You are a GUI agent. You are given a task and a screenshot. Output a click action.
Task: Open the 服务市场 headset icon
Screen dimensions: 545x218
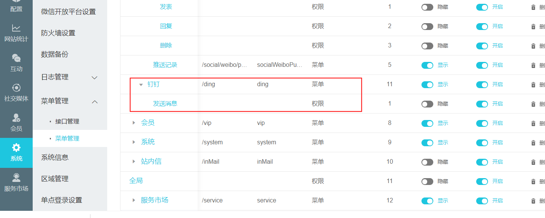16,177
